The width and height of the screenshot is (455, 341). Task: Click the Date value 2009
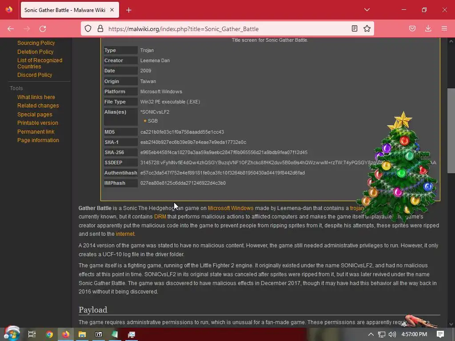tap(146, 71)
